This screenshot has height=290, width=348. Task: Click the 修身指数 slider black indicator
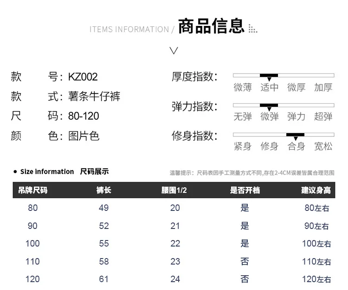[295, 135]
